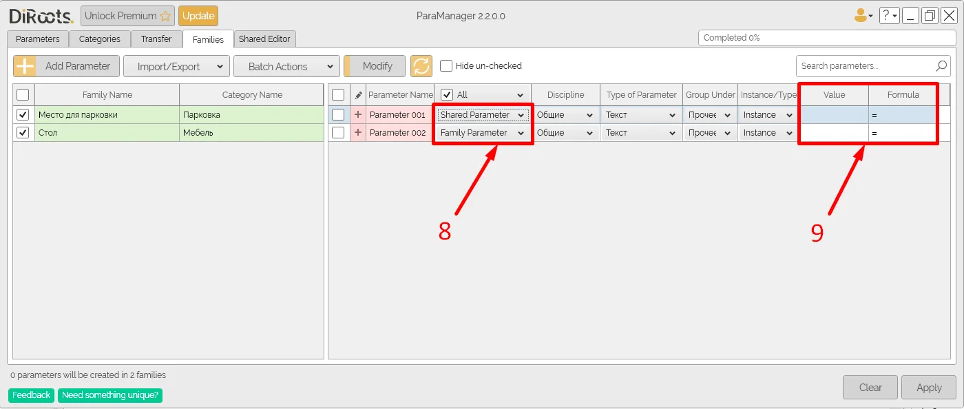
Task: Open the user account icon menu
Action: 862,15
